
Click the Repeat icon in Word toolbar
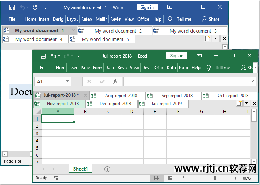pos(35,8)
